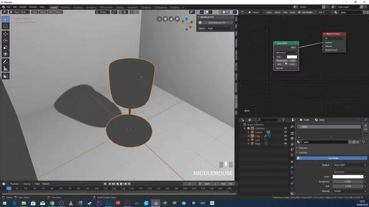The width and height of the screenshot is (369, 207).
Task: Hide the Light with its eye icon
Action: (285, 140)
